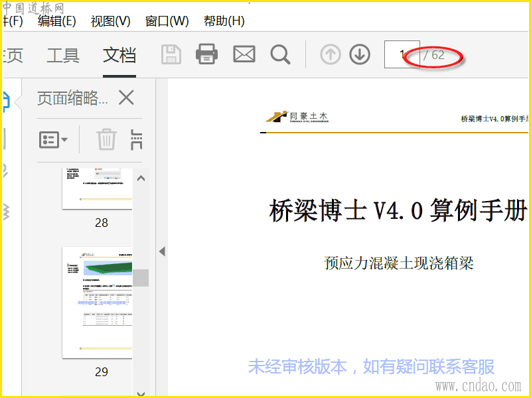Viewport: 531px width, 398px height.
Task: Click thumbnail scrollbar down arrow
Action: [x=141, y=393]
